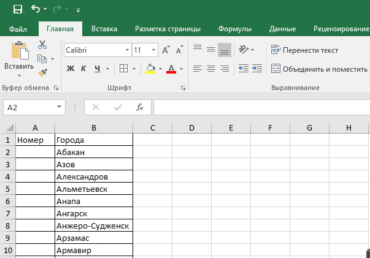This screenshot has height=258, width=370.
Task: Click the Undo arrow icon
Action: pos(36,9)
